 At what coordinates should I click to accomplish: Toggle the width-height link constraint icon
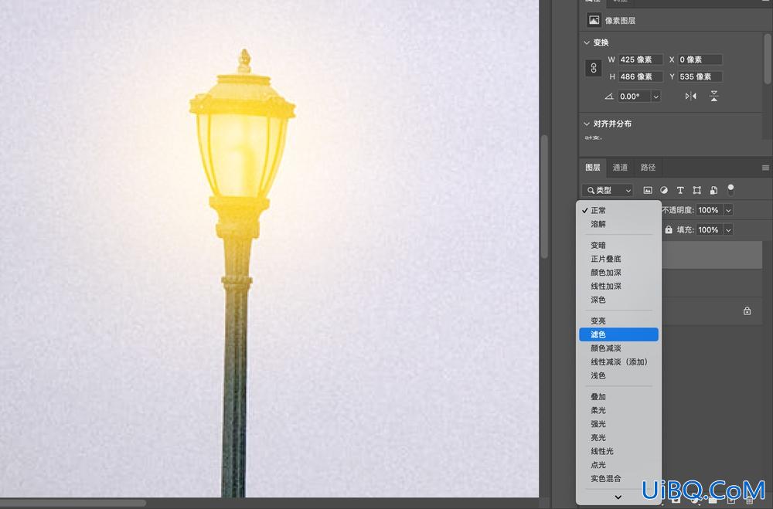coord(594,68)
